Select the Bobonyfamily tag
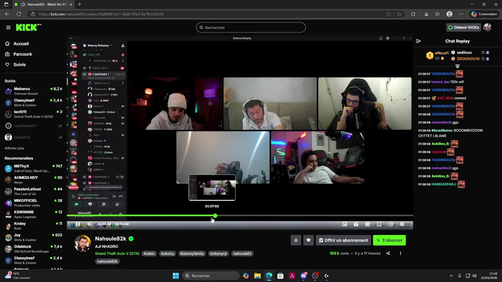 (192, 253)
